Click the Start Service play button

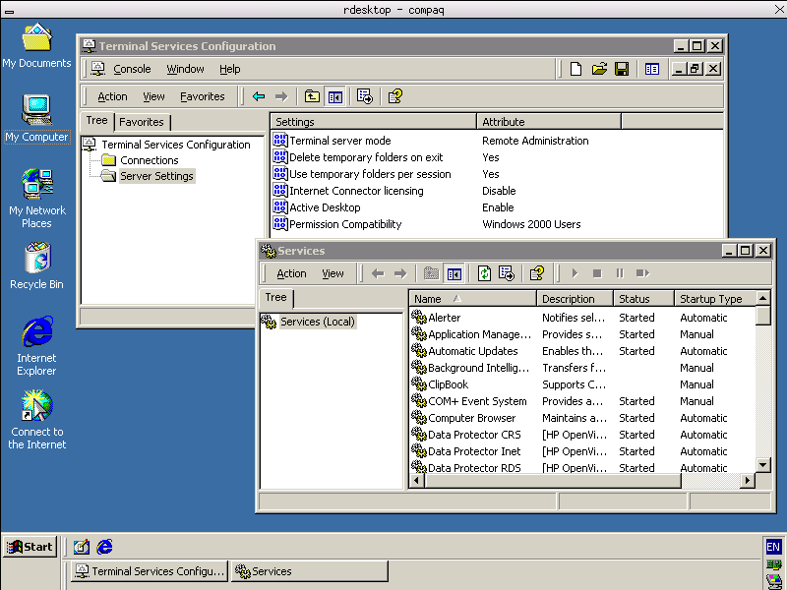tap(575, 273)
